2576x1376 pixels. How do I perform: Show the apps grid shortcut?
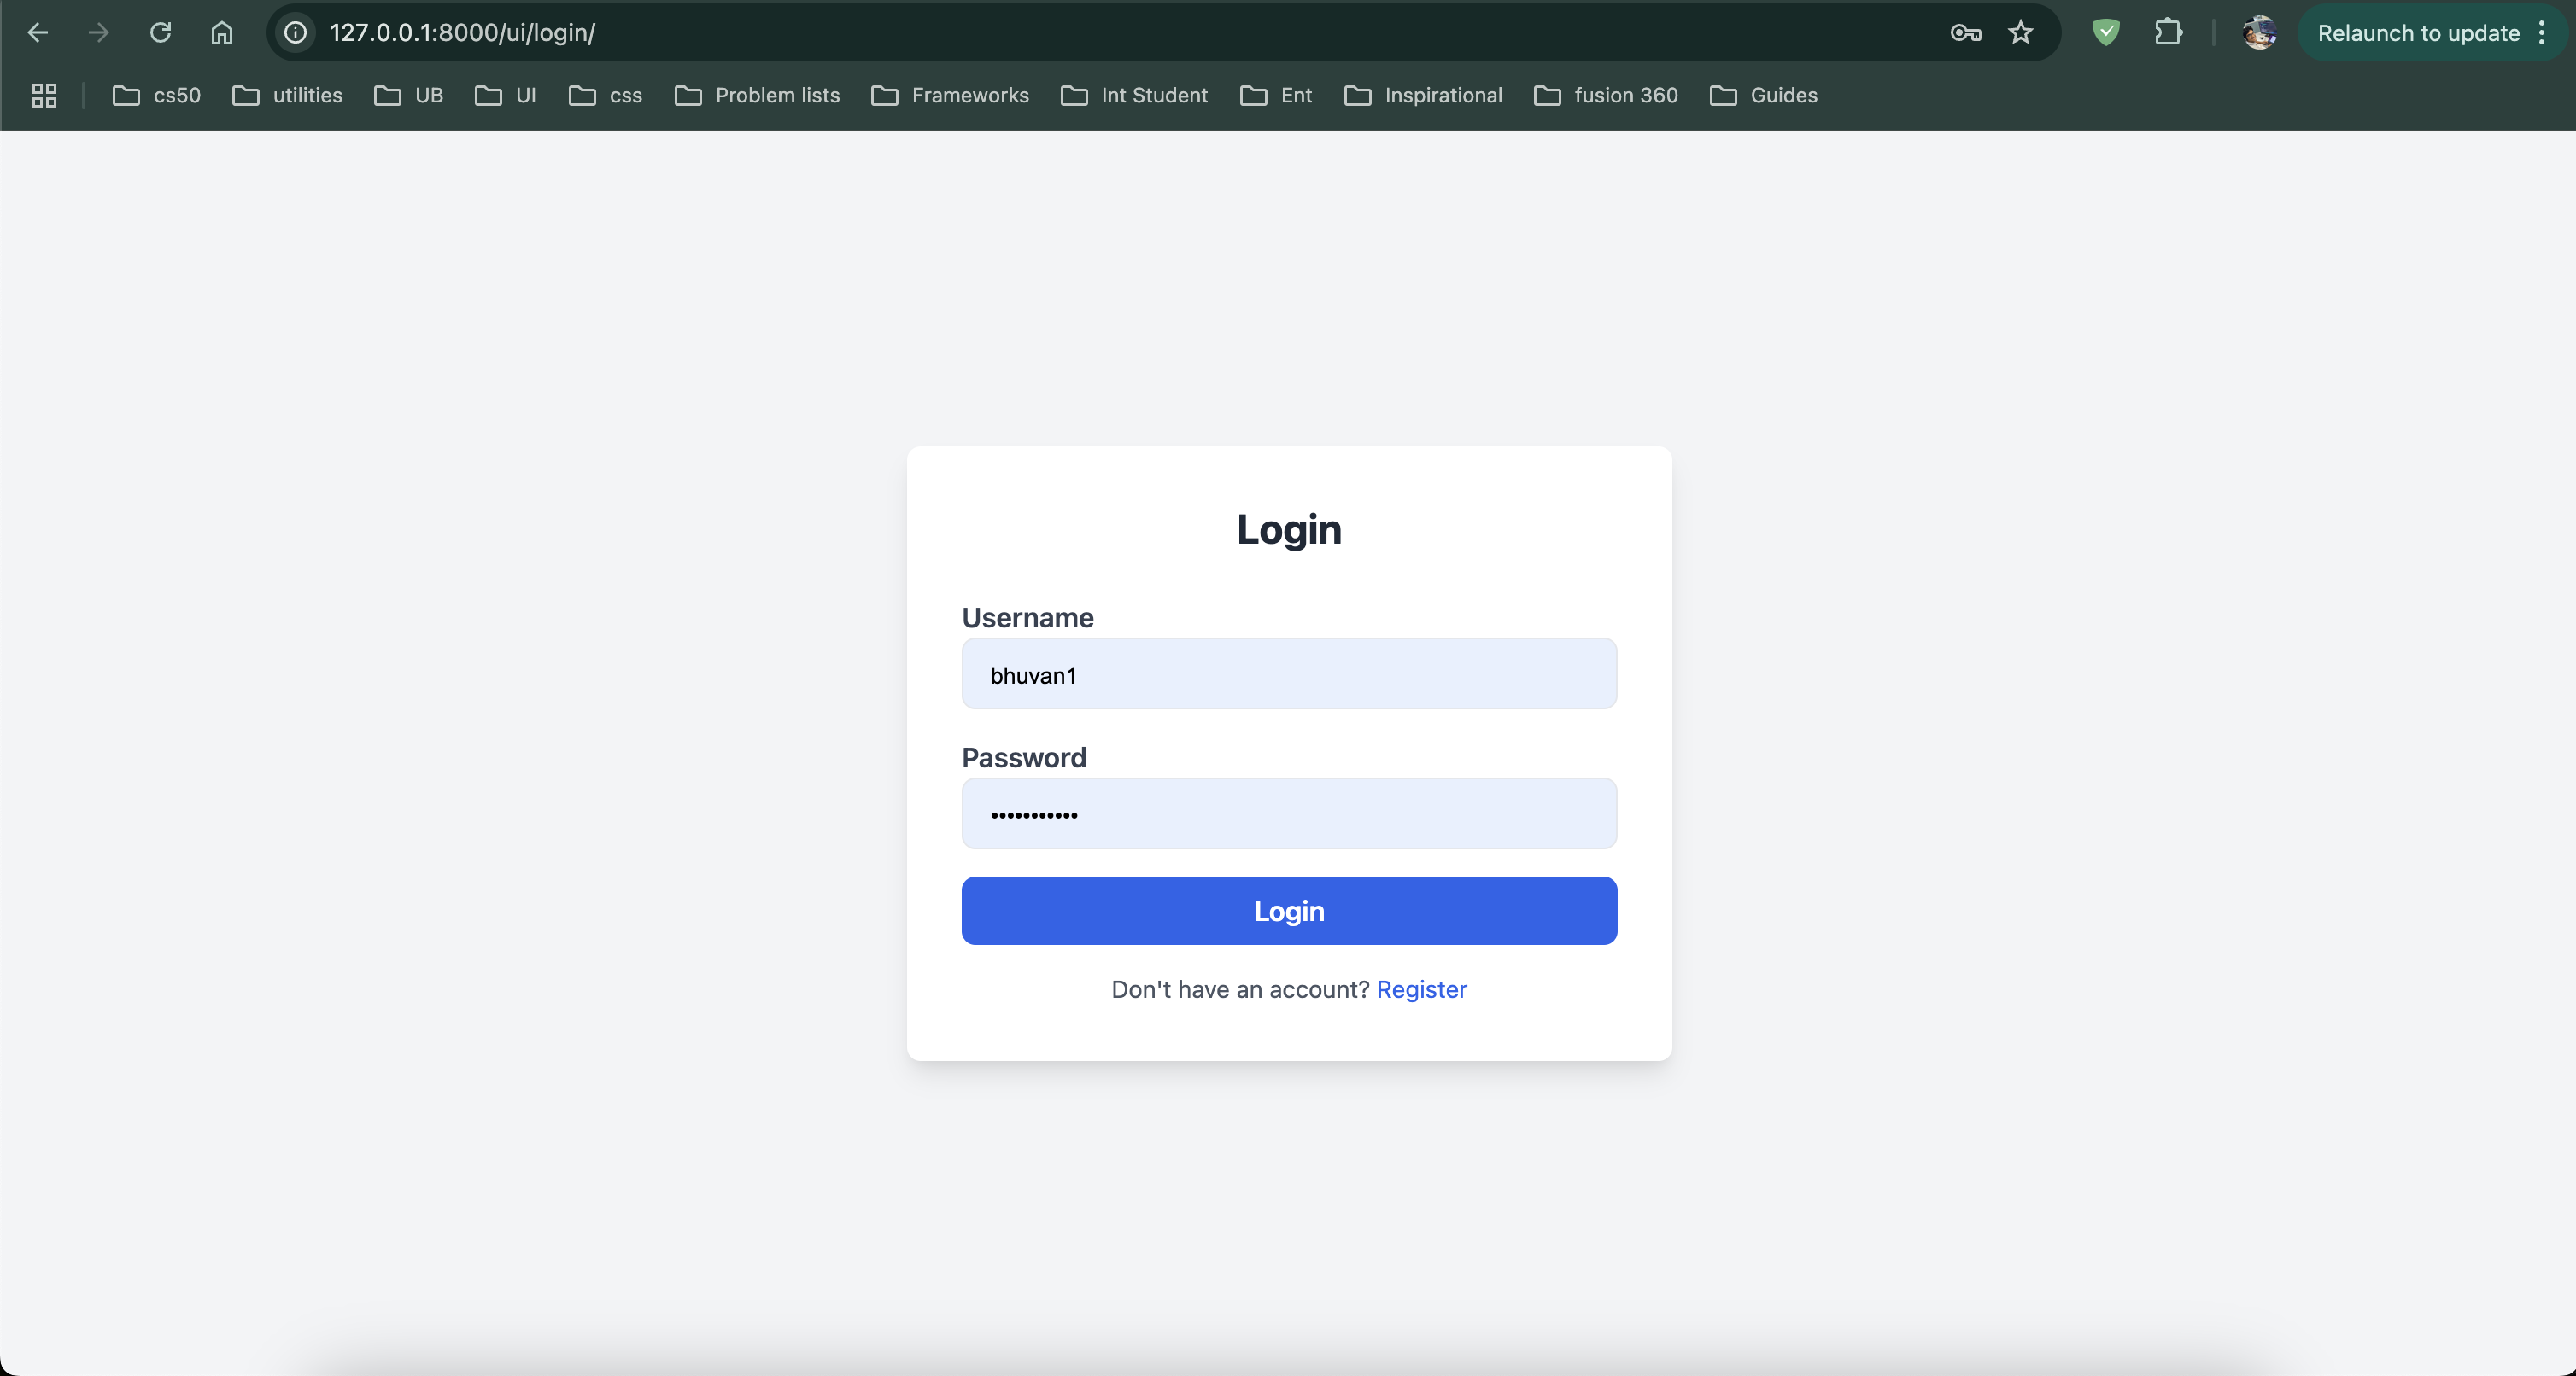(x=44, y=96)
